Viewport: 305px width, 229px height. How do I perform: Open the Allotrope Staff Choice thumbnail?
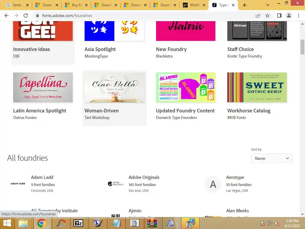[x=257, y=31]
